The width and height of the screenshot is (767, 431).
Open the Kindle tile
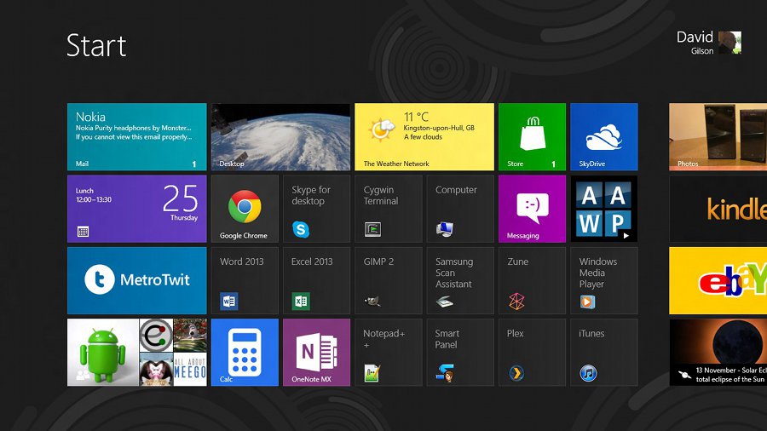coord(718,209)
